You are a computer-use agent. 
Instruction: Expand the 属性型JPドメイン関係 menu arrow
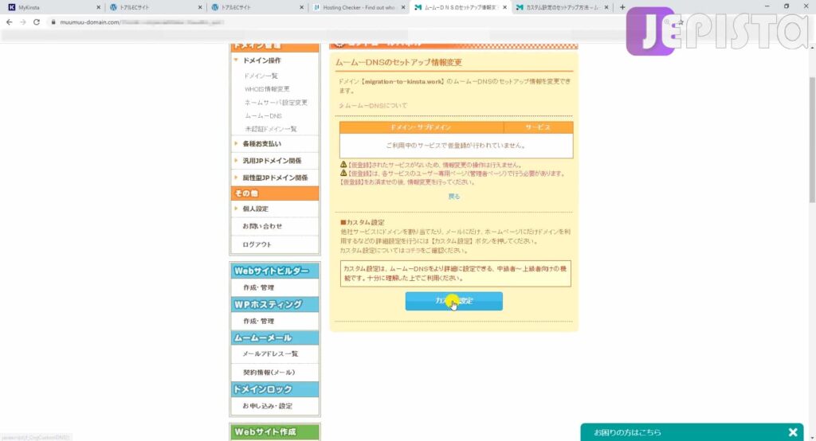(236, 178)
